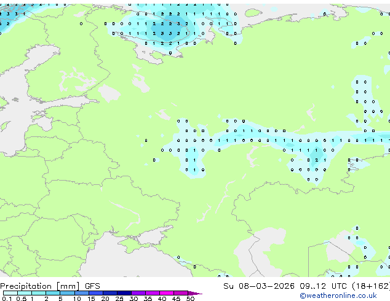Click the 0.5–1 mm legend color swatch
Viewport: 390px width, 301px height.
(x=25, y=293)
